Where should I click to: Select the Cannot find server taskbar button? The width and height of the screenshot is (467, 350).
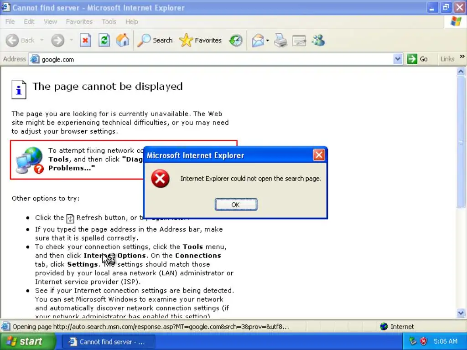click(x=109, y=342)
